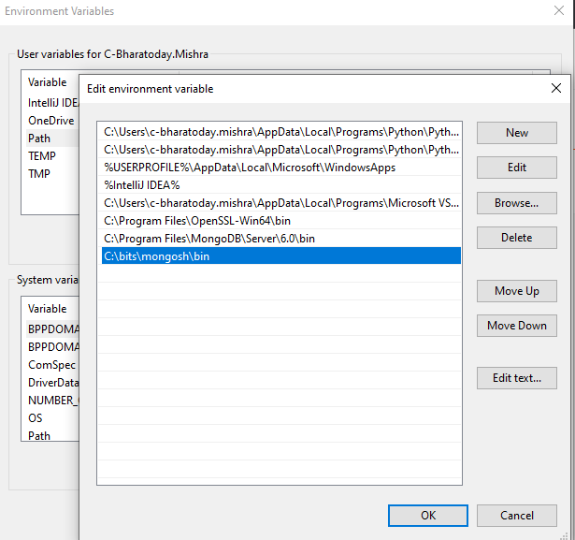Select the second Python path entry
This screenshot has width=575, height=540.
pyautogui.click(x=281, y=150)
